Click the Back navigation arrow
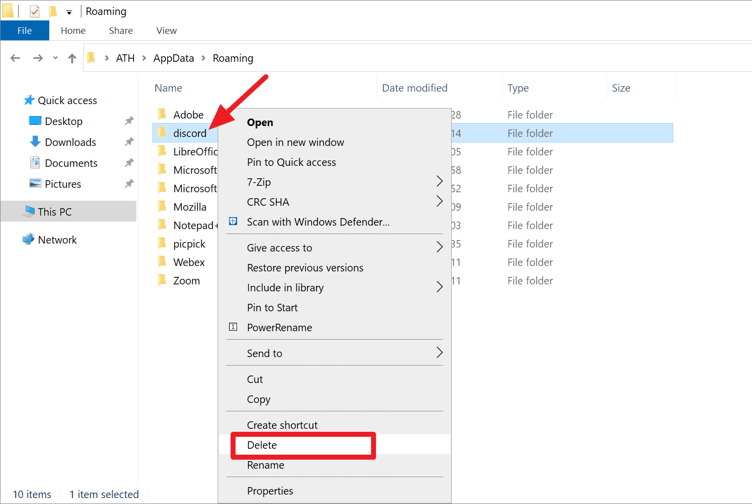The image size is (752, 504). [x=15, y=58]
